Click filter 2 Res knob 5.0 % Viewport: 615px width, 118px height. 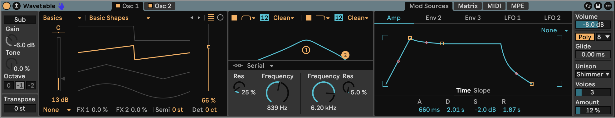tap(349, 88)
